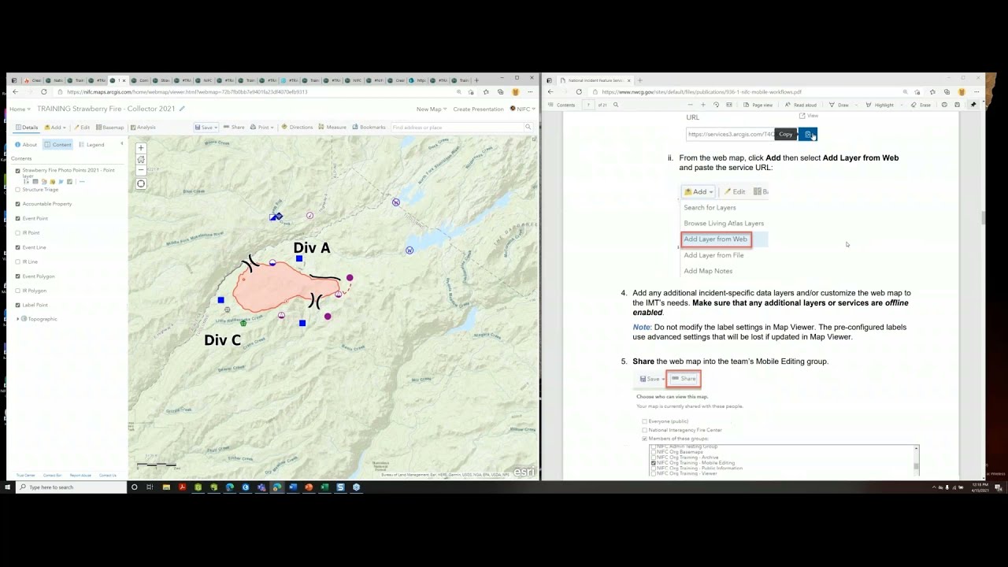Enable the IR Point layer

18,233
